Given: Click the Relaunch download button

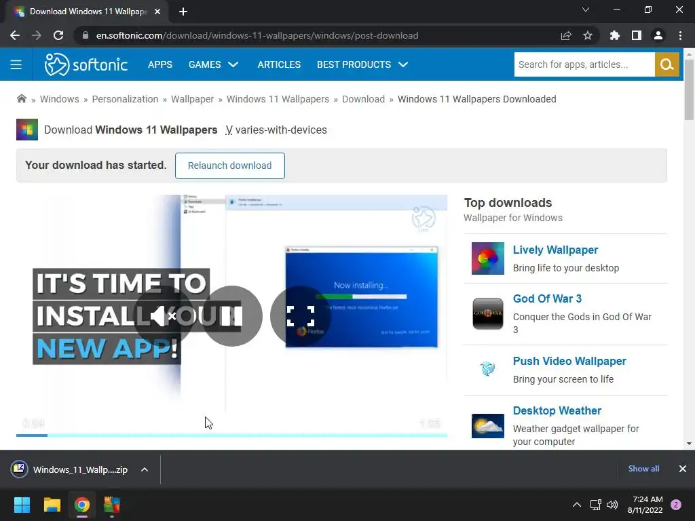Looking at the screenshot, I should 229,166.
